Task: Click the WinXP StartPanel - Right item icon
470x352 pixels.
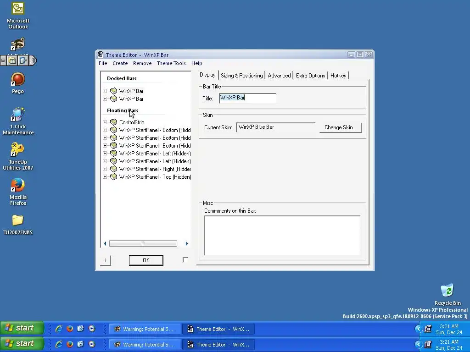Action: [113, 169]
